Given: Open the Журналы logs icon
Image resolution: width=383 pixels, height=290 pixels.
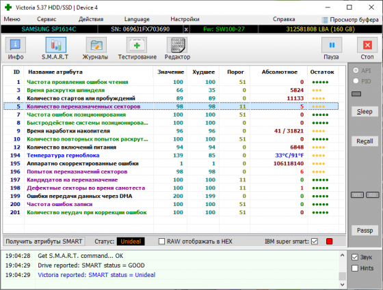Looking at the screenshot, I should [x=96, y=45].
